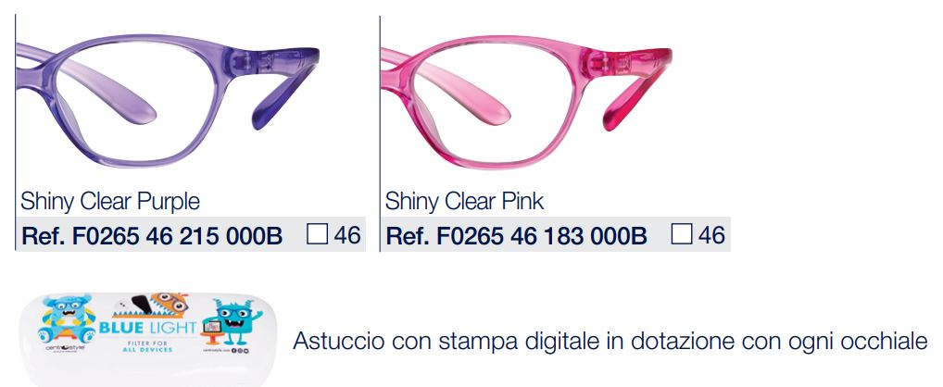Click the teal horned monster waving
This screenshot has width=943, height=387.
[x=233, y=321]
